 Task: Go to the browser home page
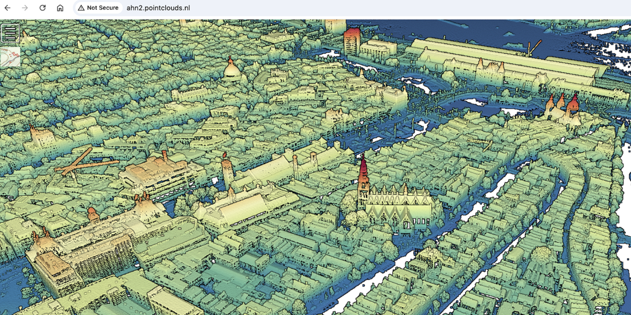60,7
